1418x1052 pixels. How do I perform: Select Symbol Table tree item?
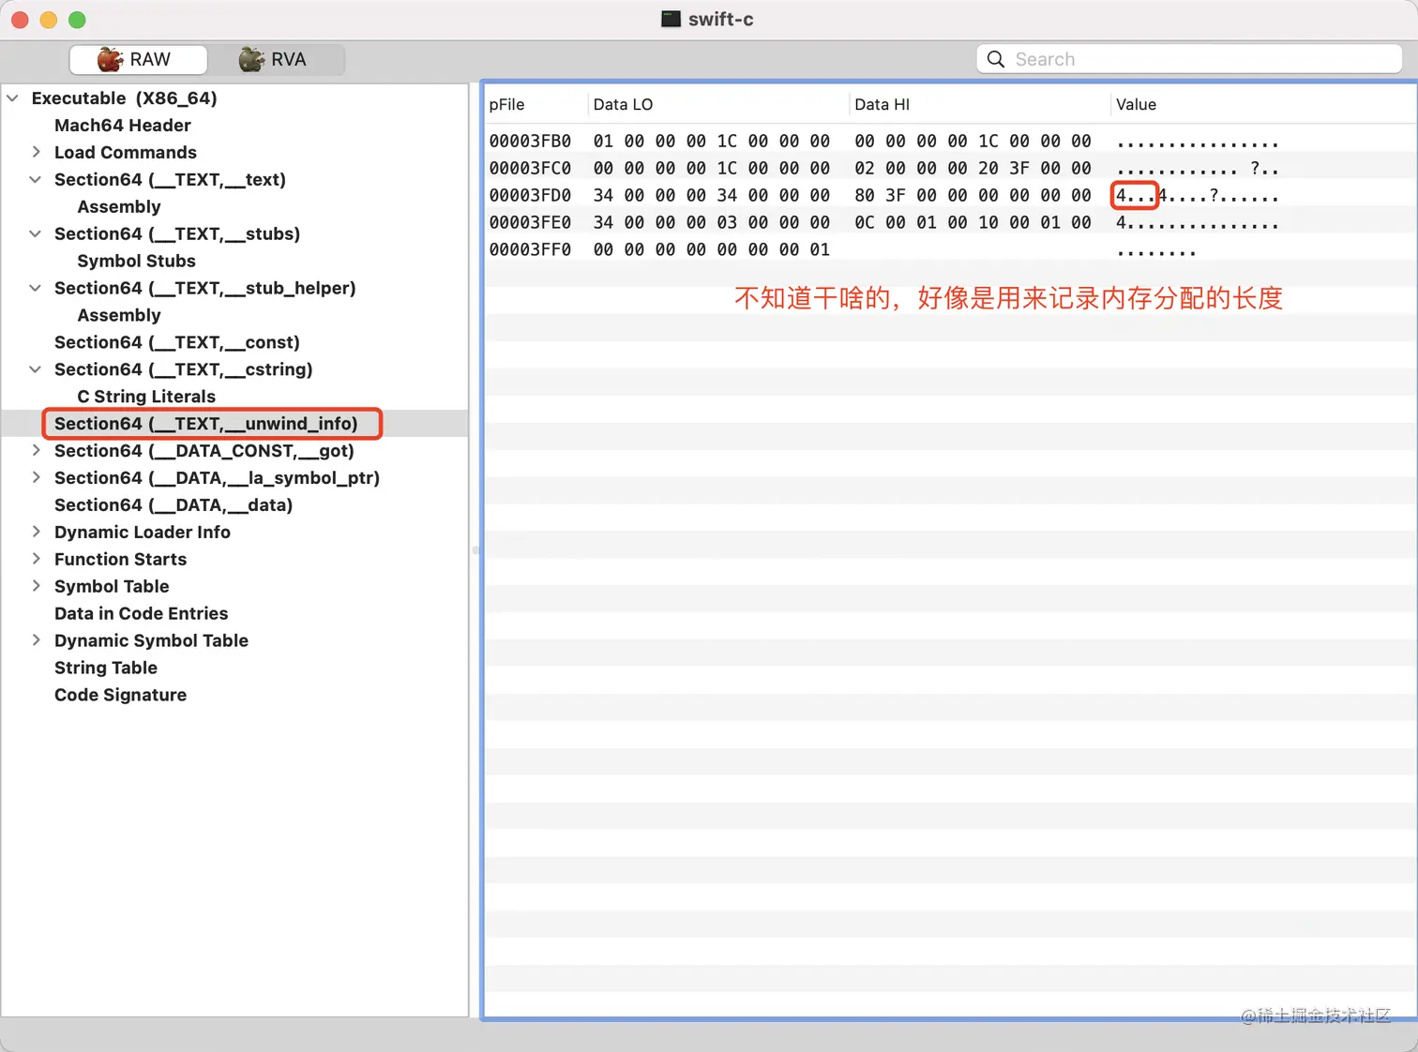[112, 587]
